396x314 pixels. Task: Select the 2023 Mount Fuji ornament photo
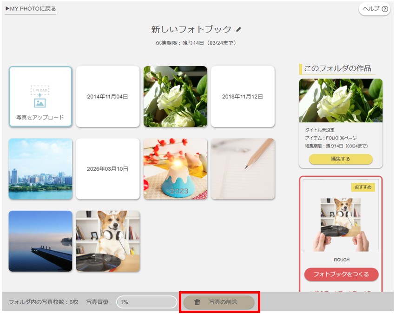tap(175, 169)
